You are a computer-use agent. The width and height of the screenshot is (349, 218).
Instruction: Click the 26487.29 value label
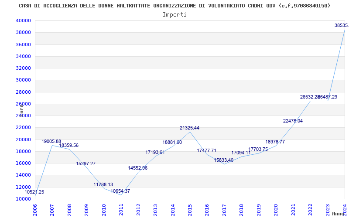coord(328,97)
